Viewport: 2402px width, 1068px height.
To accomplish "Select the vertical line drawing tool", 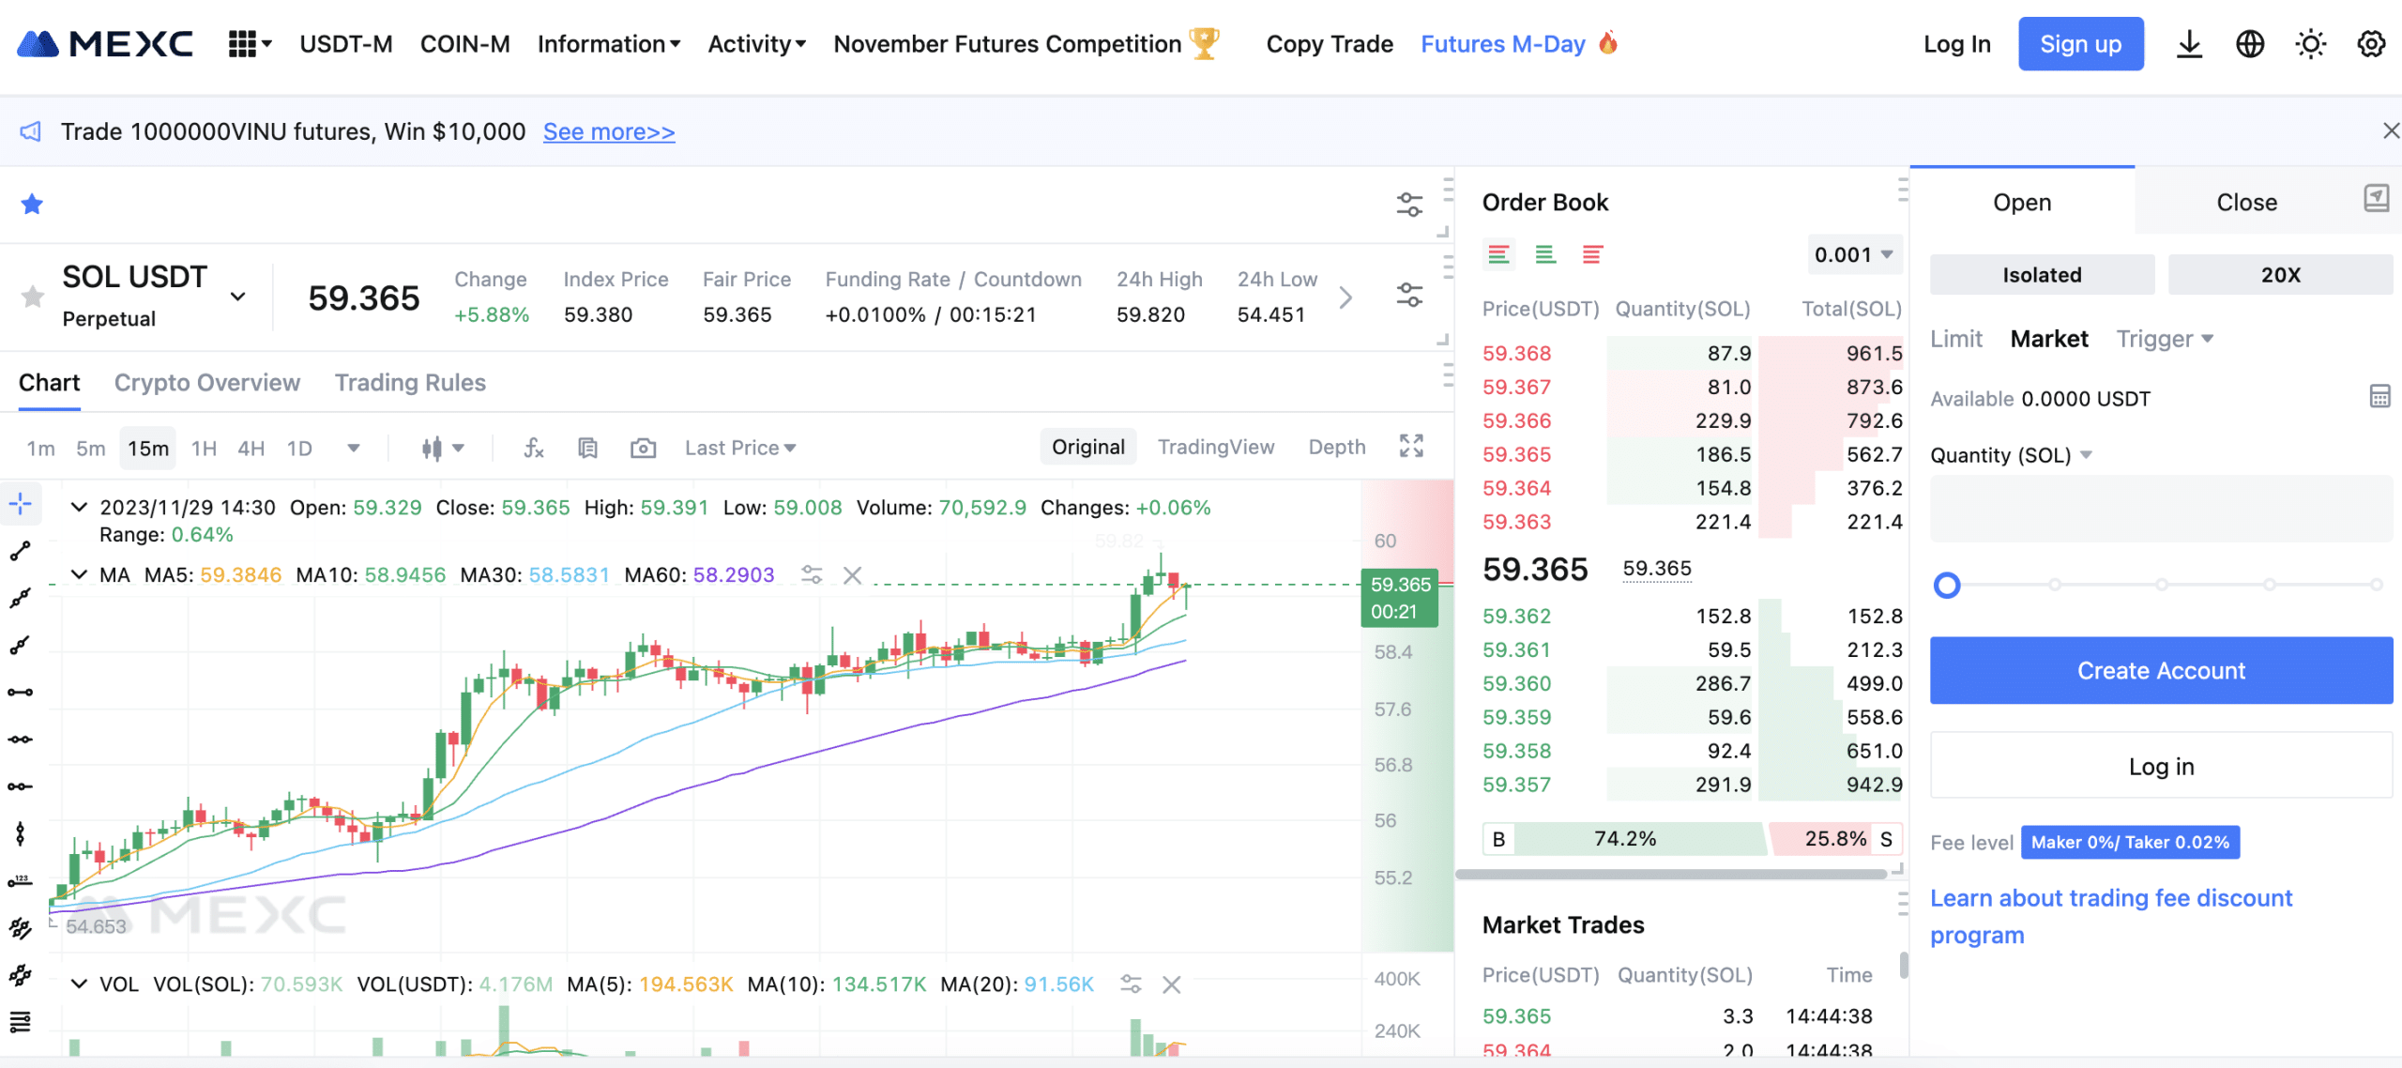I will pyautogui.click(x=21, y=834).
